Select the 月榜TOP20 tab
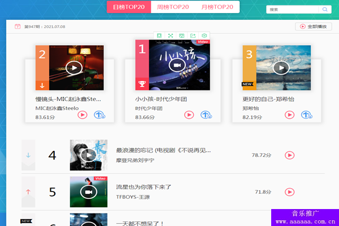 coord(217,7)
